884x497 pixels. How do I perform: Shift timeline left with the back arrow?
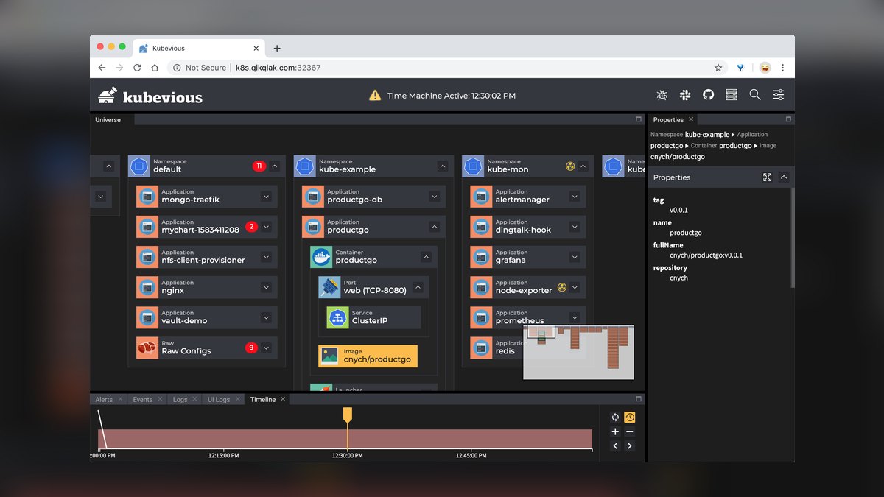click(x=616, y=445)
